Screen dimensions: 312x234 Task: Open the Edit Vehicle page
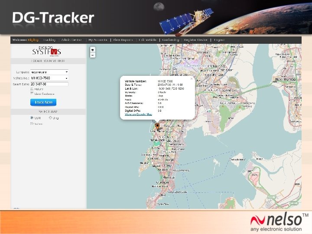point(148,40)
